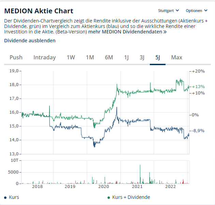Screen dimensions: 215x205
Task: Click the green Kurs + Dividende legend dot
Action: 109,197
